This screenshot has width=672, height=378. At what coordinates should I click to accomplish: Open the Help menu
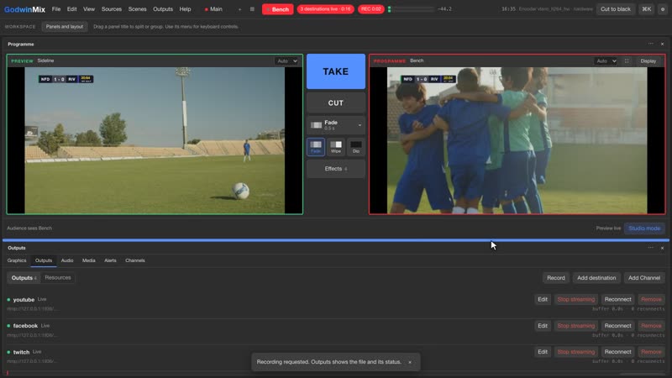(x=185, y=9)
